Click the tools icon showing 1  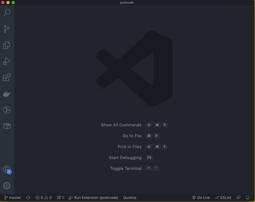pos(60,198)
